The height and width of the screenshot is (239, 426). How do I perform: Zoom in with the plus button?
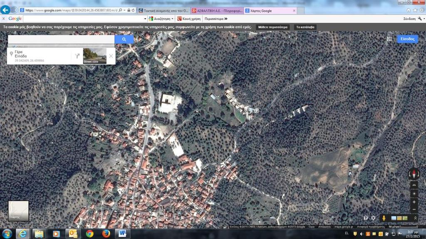click(414, 202)
